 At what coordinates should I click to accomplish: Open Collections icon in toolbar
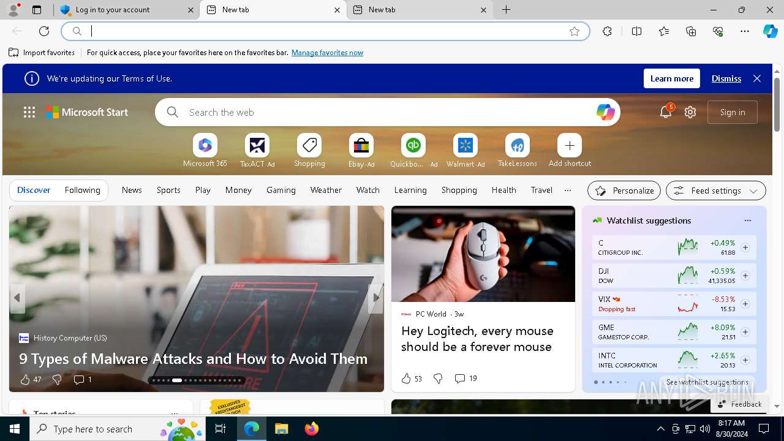(691, 31)
